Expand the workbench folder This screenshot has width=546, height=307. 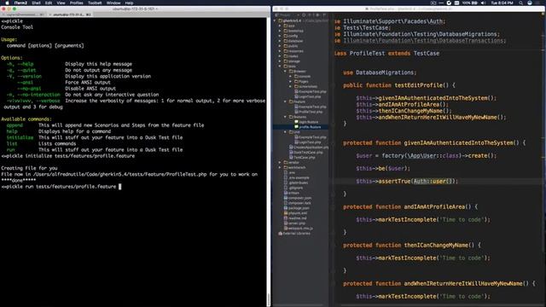(280, 167)
